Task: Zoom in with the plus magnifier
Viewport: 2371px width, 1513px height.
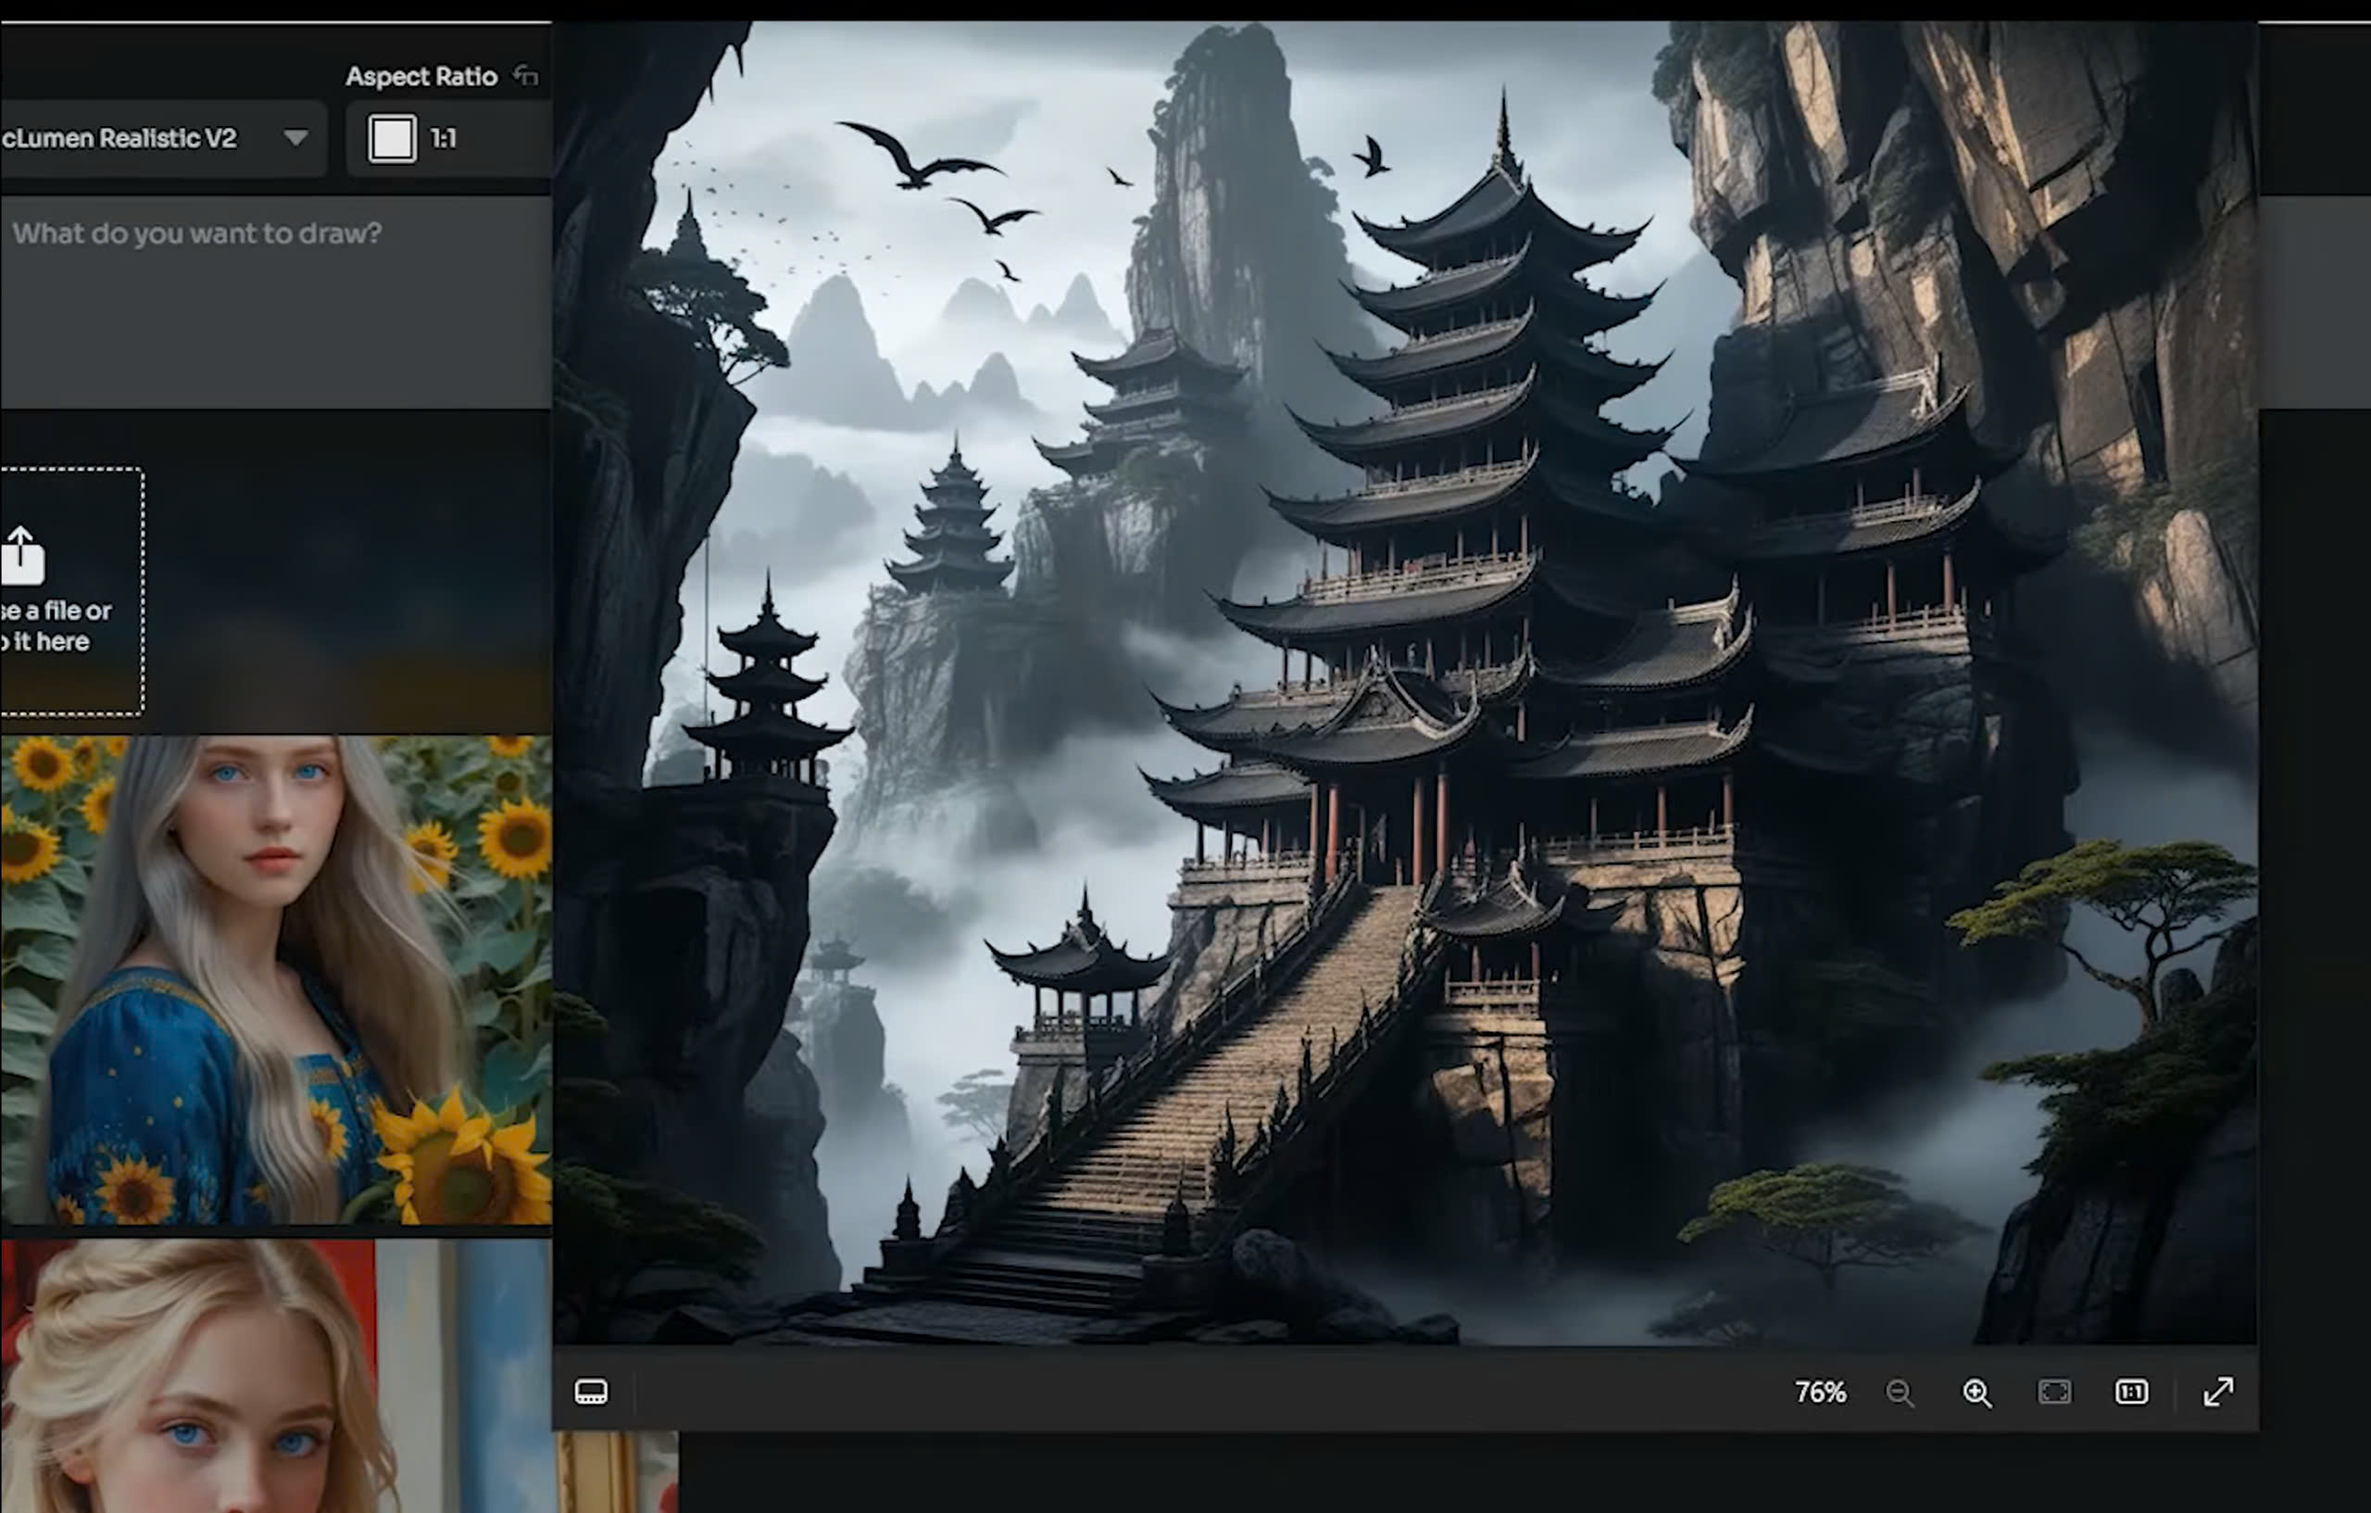Action: 1977,1392
